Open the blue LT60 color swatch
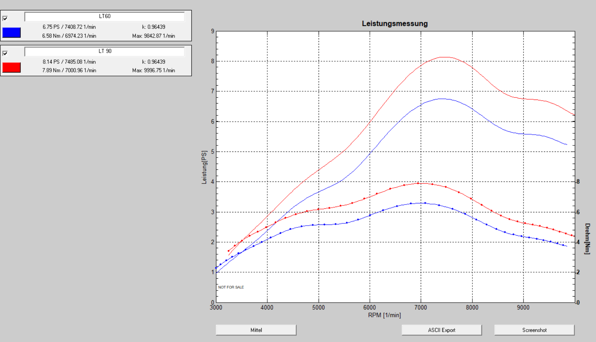This screenshot has width=596, height=342. click(x=11, y=33)
